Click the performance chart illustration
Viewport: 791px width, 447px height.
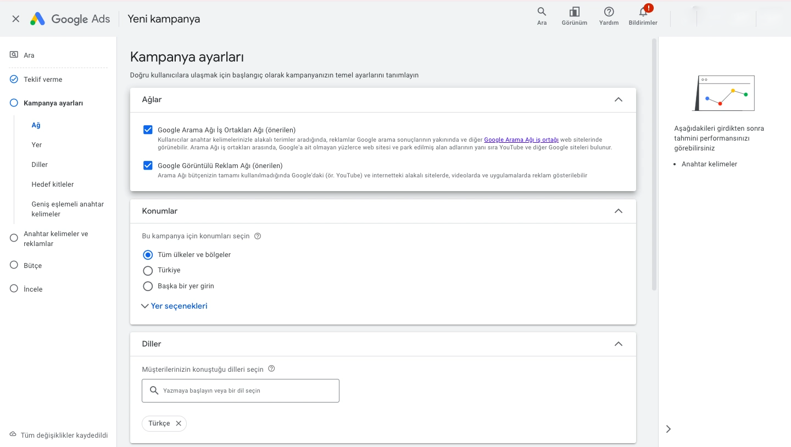(x=723, y=93)
